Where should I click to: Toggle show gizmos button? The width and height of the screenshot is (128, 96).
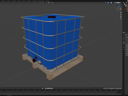coord(108,3)
